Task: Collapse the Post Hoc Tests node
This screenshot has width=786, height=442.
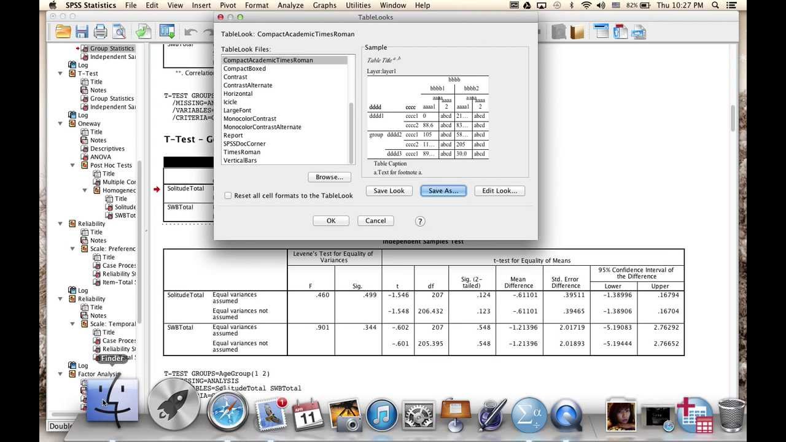Action: coord(72,165)
